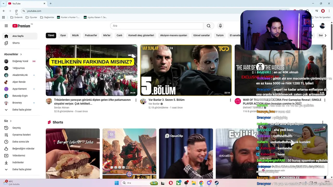Select the Görsel sanatlar chip
333x187 pixels.
[x=202, y=35]
